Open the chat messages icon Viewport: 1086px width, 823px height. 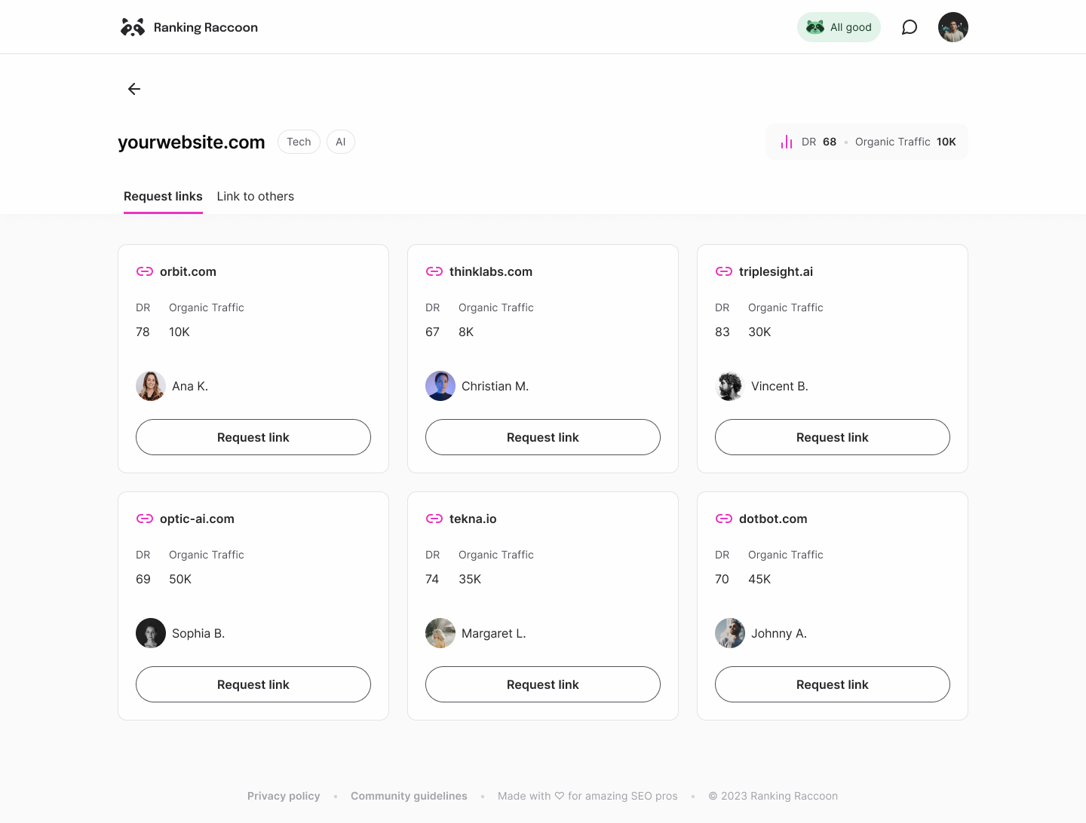(x=910, y=27)
